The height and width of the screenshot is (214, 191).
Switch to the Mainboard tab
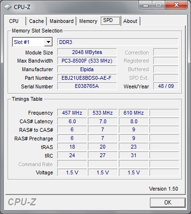click(62, 21)
